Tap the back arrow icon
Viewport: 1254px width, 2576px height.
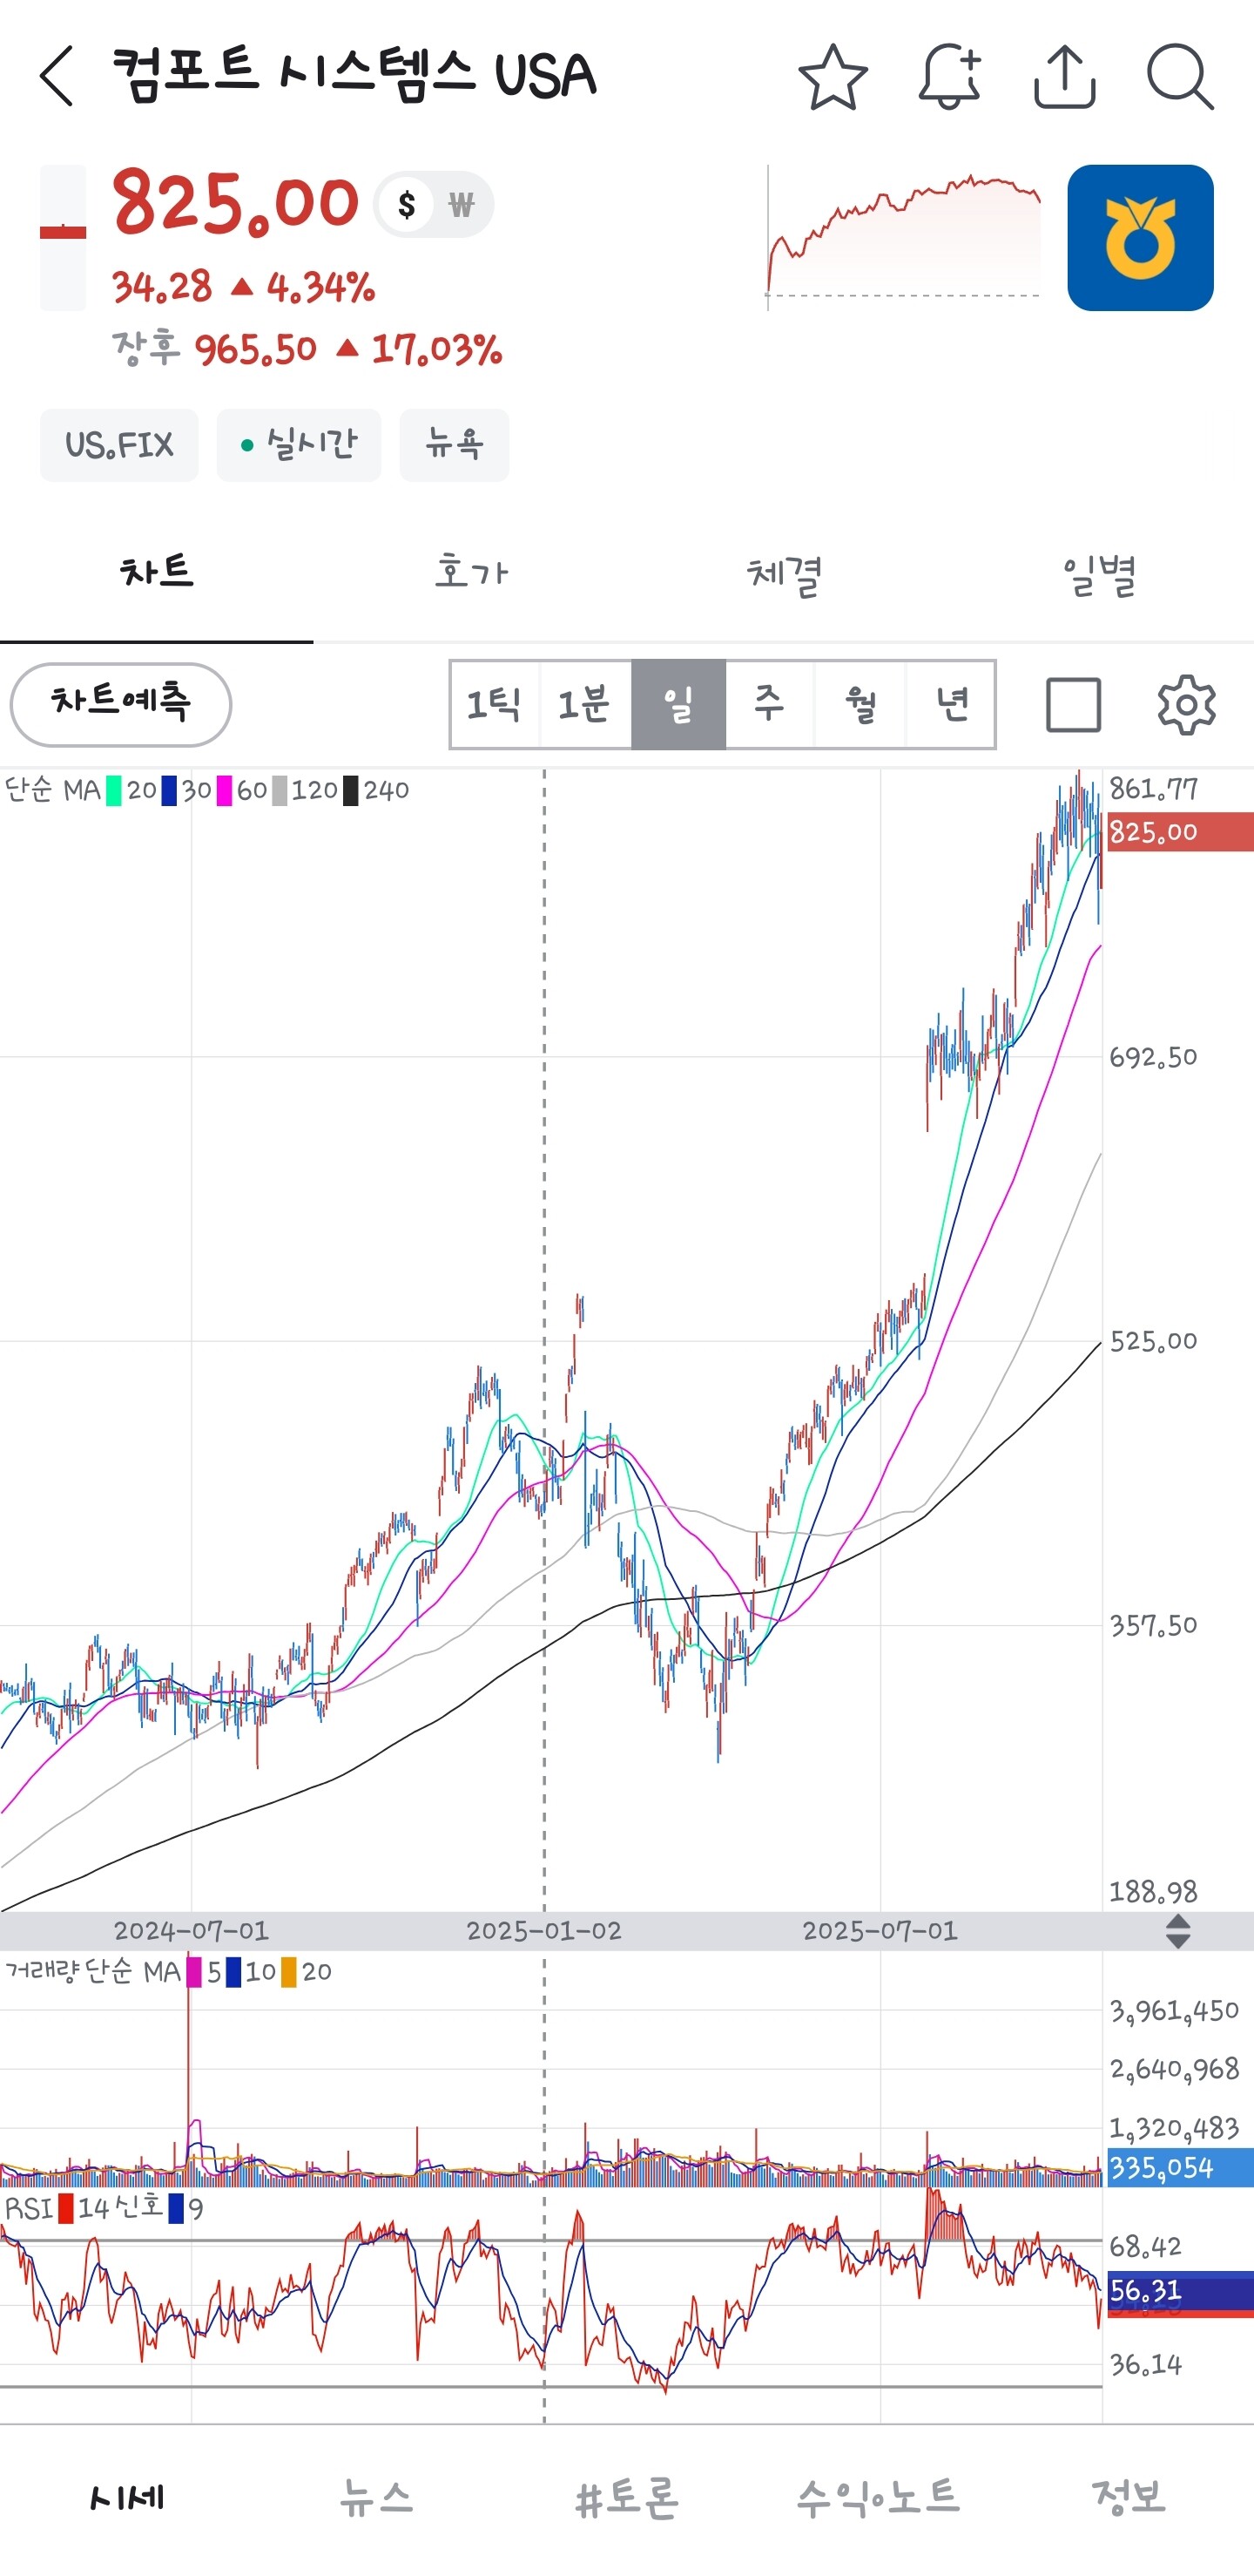[x=57, y=76]
